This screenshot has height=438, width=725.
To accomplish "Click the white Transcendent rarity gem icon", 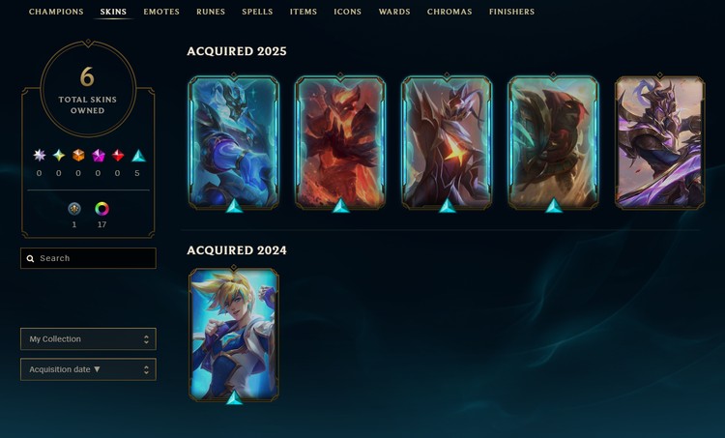I will (40, 156).
